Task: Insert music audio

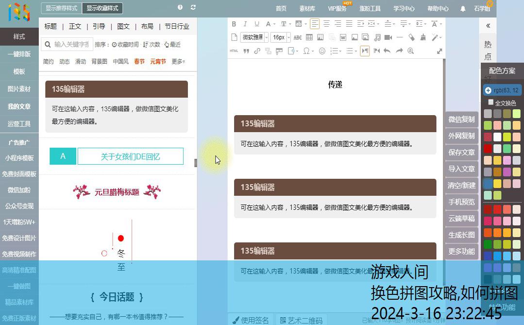Action: pyautogui.click(x=377, y=37)
